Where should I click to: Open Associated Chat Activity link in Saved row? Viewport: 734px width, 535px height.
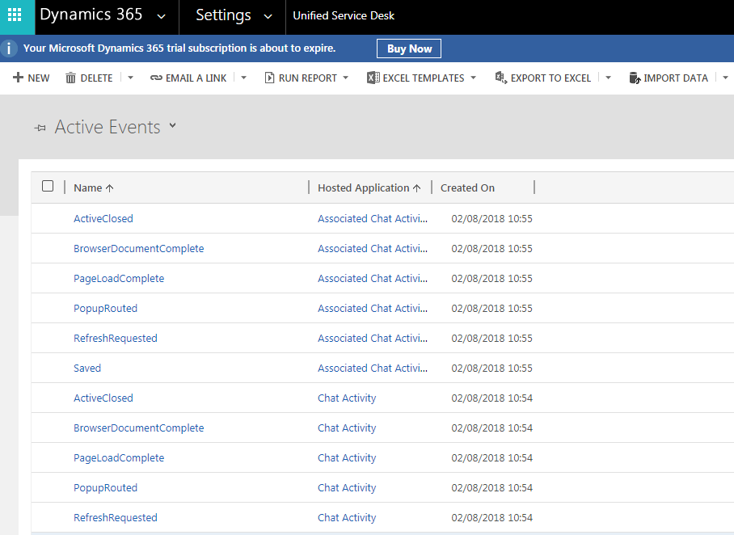pos(373,369)
